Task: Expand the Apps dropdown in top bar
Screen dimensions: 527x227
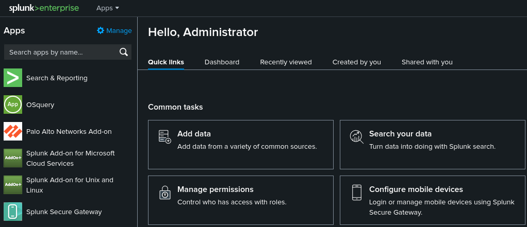Action: [108, 8]
